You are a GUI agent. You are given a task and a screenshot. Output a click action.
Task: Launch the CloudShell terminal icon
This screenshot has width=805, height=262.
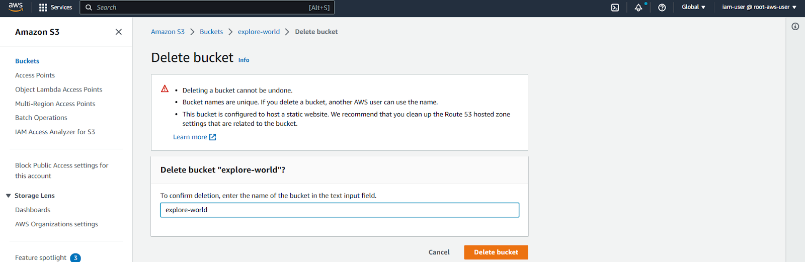615,8
